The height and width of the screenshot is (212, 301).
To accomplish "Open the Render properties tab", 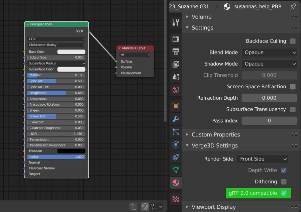I will click(176, 39).
